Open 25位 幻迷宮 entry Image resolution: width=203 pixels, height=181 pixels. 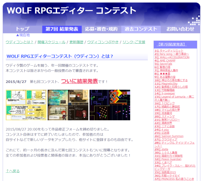(x=162, y=133)
